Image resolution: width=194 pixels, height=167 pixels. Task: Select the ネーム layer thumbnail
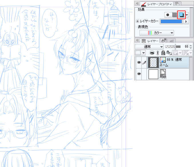pyautogui.click(x=153, y=63)
